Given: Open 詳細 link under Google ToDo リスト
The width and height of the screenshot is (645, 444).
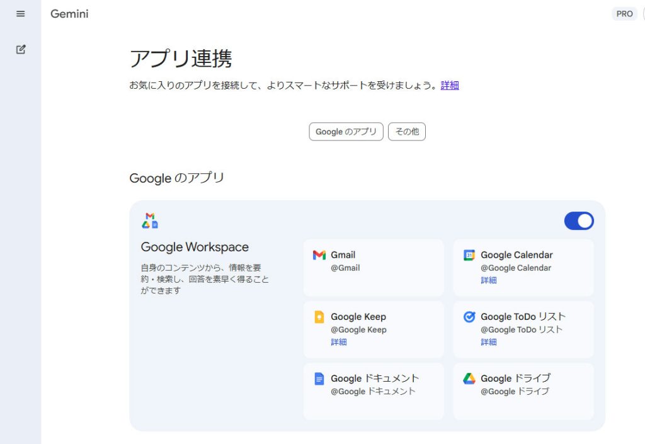Looking at the screenshot, I should (x=489, y=342).
